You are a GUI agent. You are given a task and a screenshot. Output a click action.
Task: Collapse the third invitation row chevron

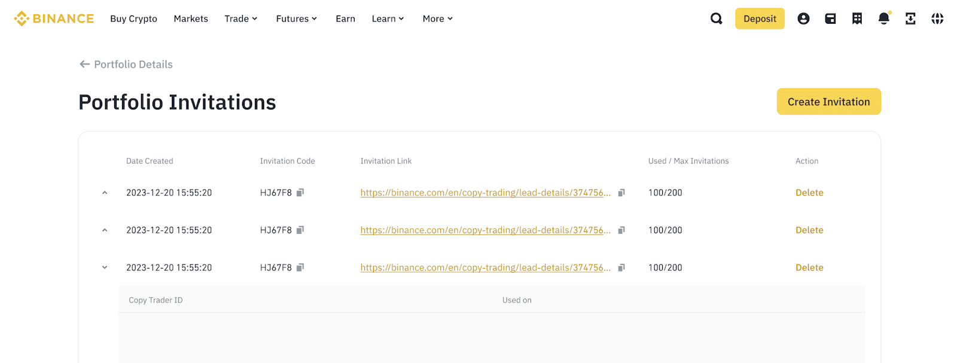(x=105, y=267)
